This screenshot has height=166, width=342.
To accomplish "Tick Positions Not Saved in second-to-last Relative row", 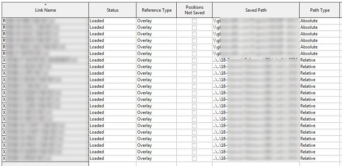I will pos(194,152).
